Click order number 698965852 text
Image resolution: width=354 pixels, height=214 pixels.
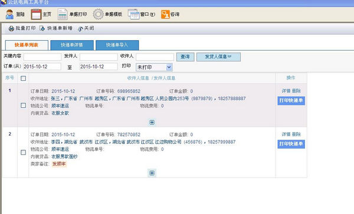129,91
